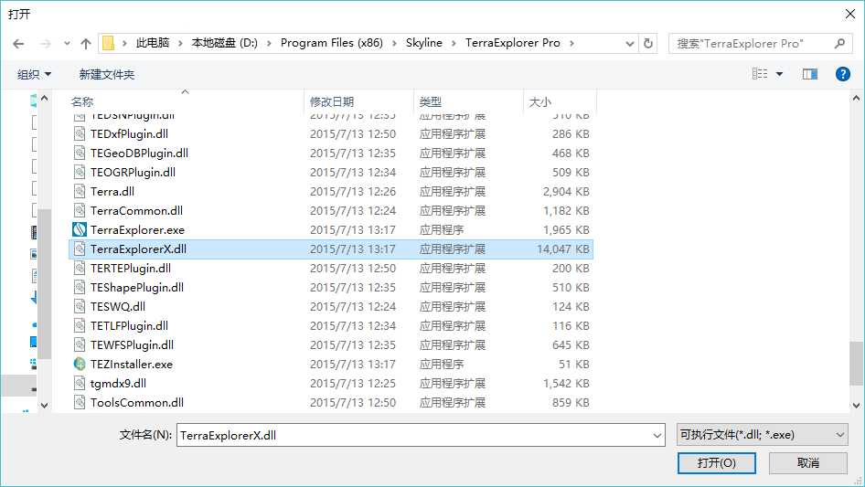Go back using the back arrow
Viewport: 865px width, 487px height.
(18, 44)
